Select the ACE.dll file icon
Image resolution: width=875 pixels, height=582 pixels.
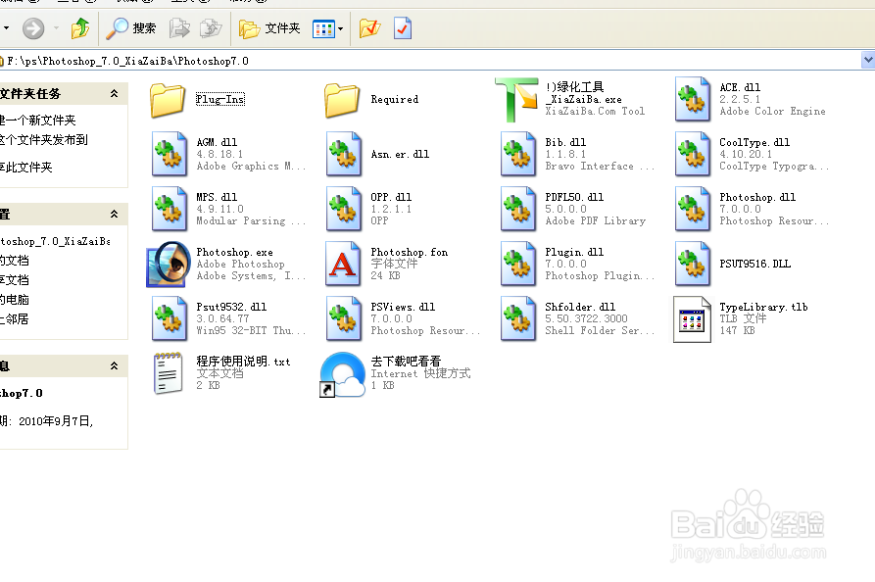[x=693, y=99]
